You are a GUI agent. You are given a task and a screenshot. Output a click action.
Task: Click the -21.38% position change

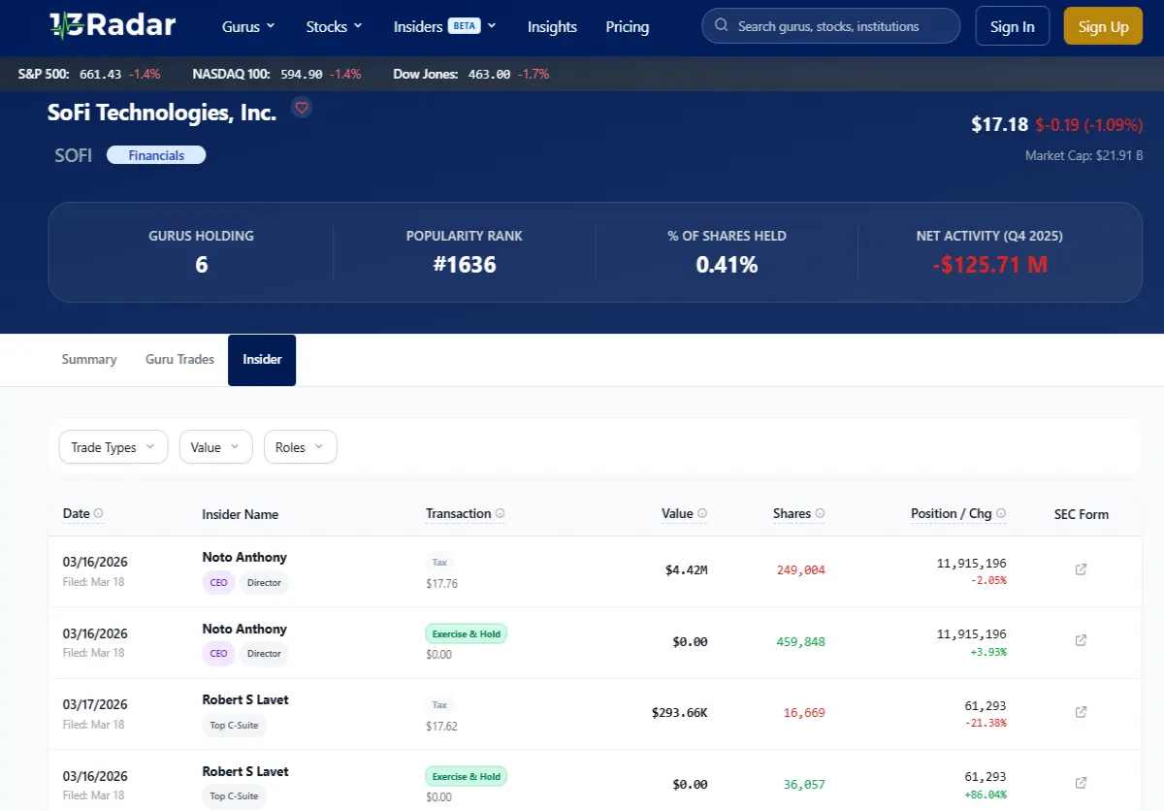[x=987, y=724]
